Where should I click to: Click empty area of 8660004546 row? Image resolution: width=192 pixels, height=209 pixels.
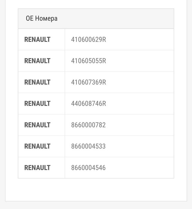[x=140, y=168]
